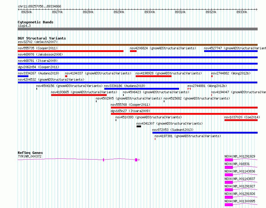
Task: Open nsv4506156 gnomAD variant label
Action: coord(69,86)
